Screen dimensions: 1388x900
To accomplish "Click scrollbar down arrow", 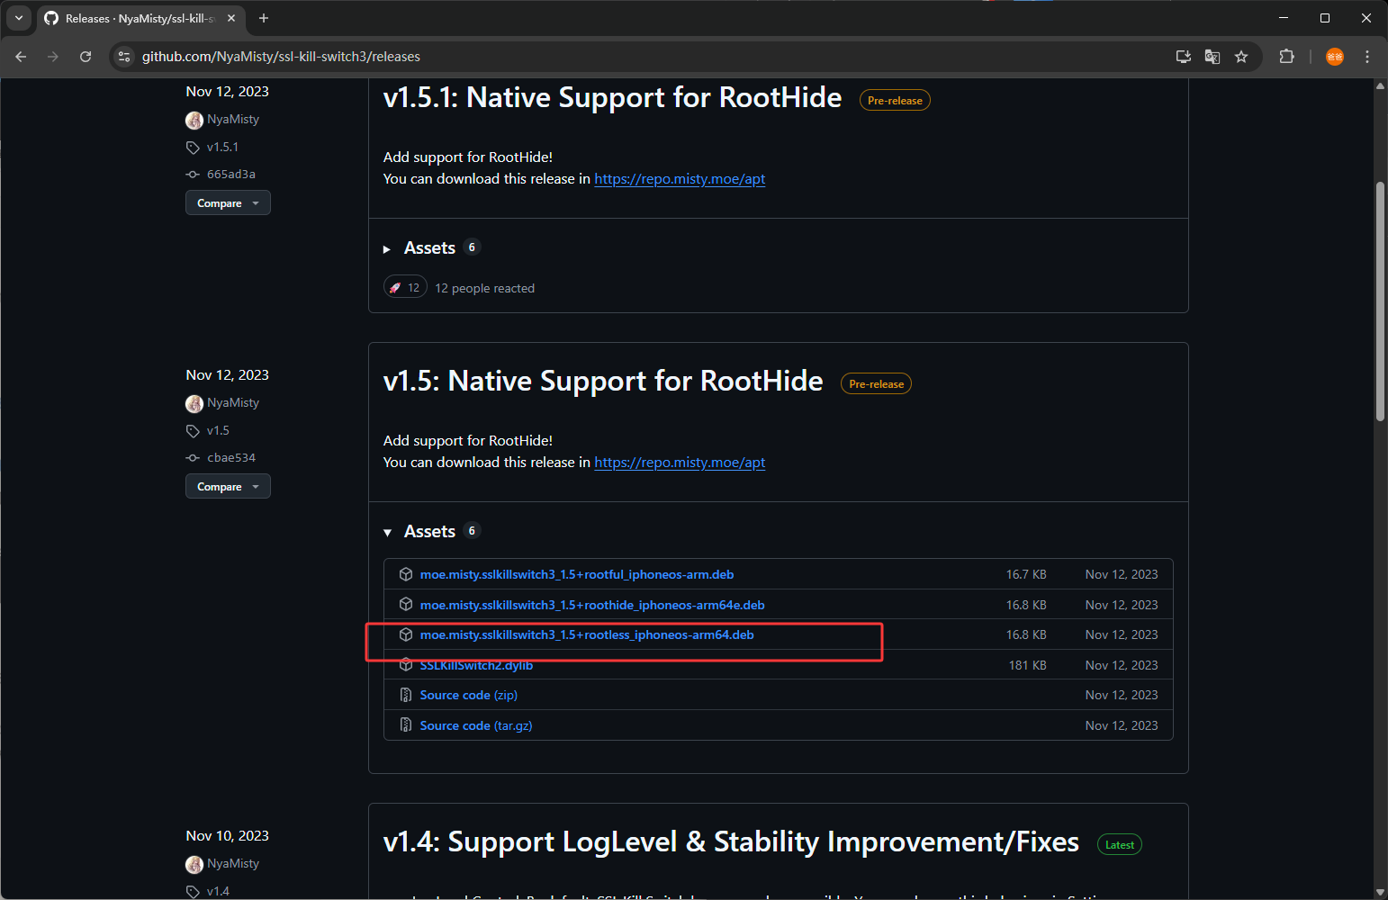I will tap(1380, 892).
